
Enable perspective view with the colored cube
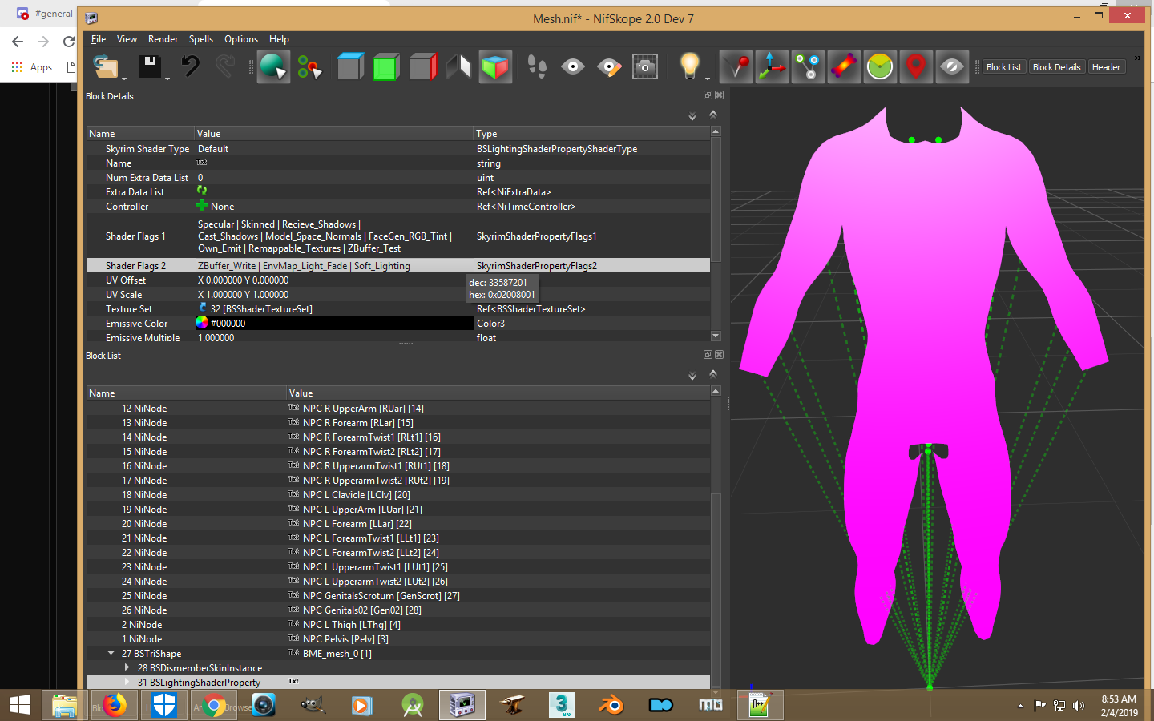(x=495, y=66)
